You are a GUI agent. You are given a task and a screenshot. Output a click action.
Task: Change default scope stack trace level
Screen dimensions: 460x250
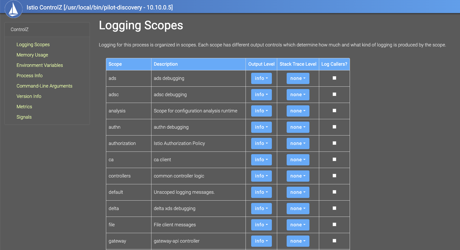point(298,192)
